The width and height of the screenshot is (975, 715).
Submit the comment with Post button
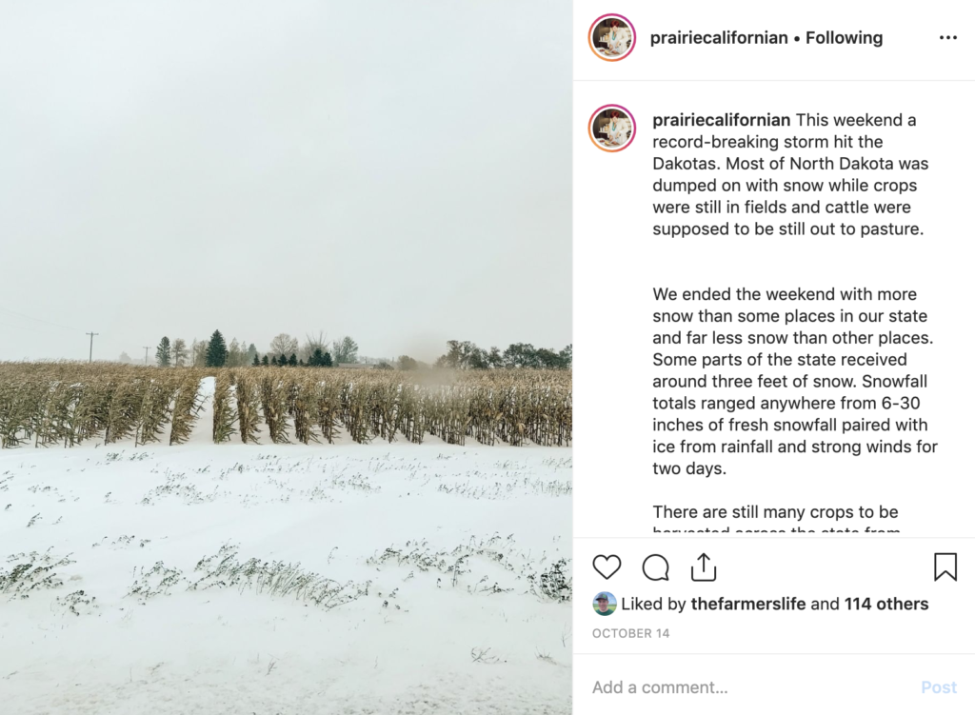[x=939, y=687]
